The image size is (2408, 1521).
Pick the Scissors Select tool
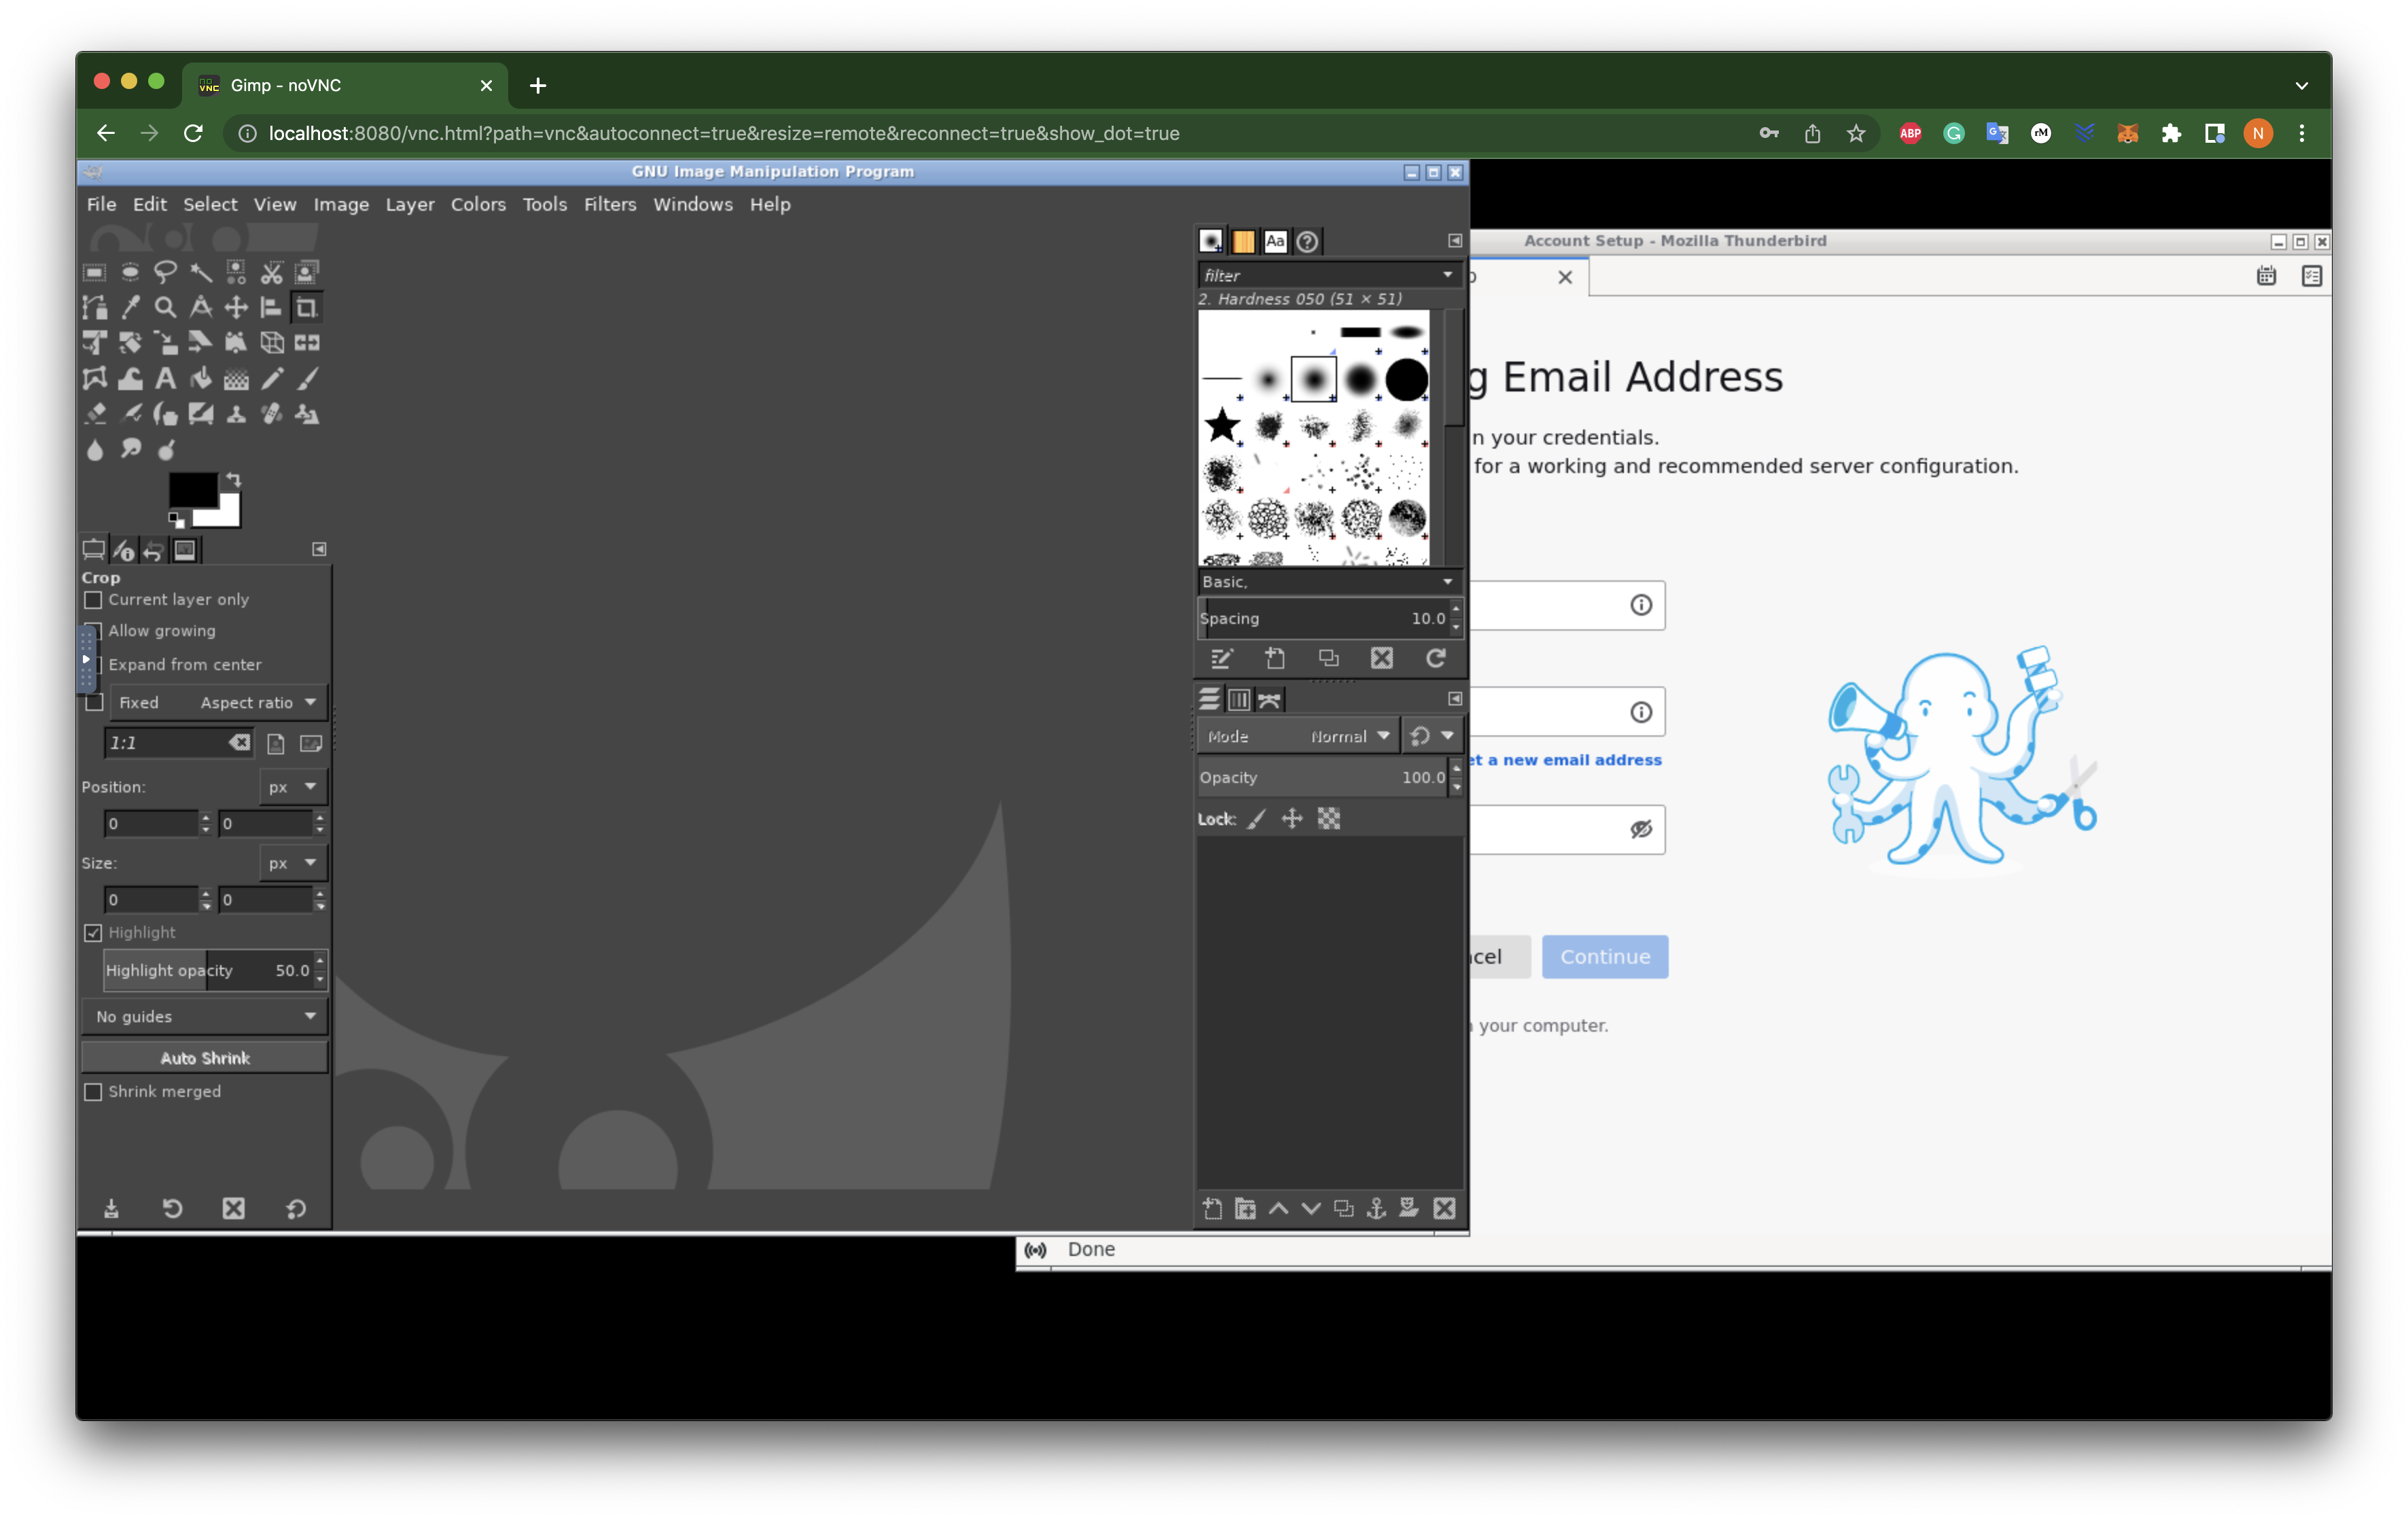tap(271, 272)
